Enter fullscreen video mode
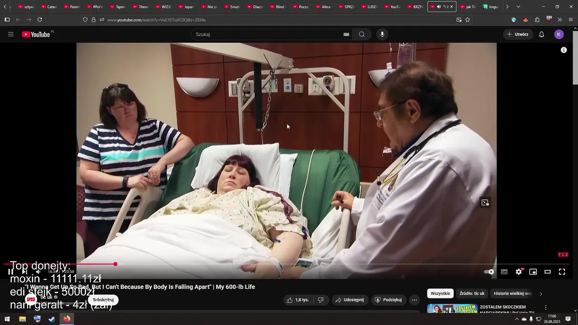 [x=562, y=272]
